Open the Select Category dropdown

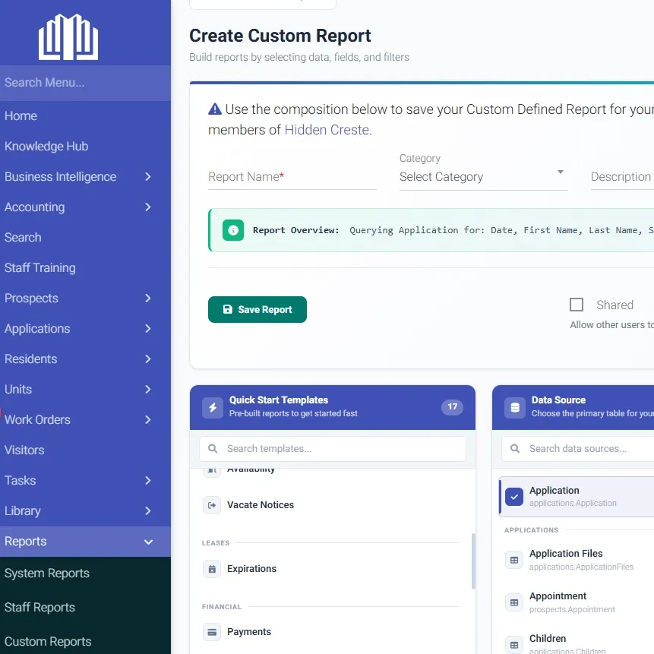click(483, 177)
